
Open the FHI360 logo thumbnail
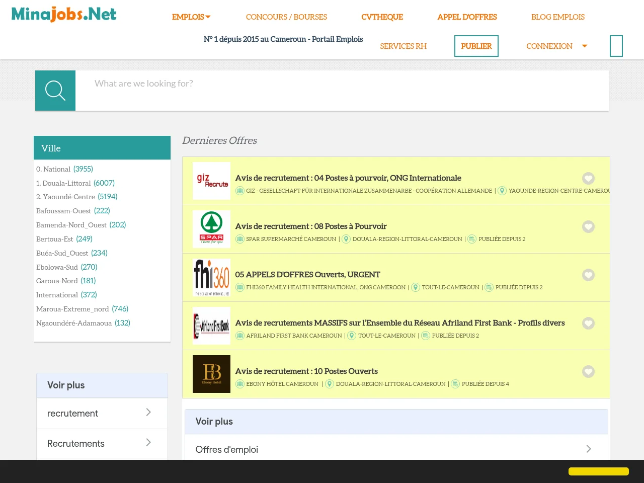211,277
